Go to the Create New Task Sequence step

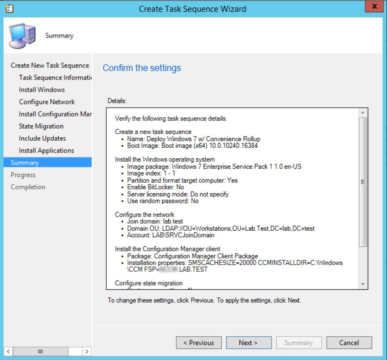pos(50,65)
